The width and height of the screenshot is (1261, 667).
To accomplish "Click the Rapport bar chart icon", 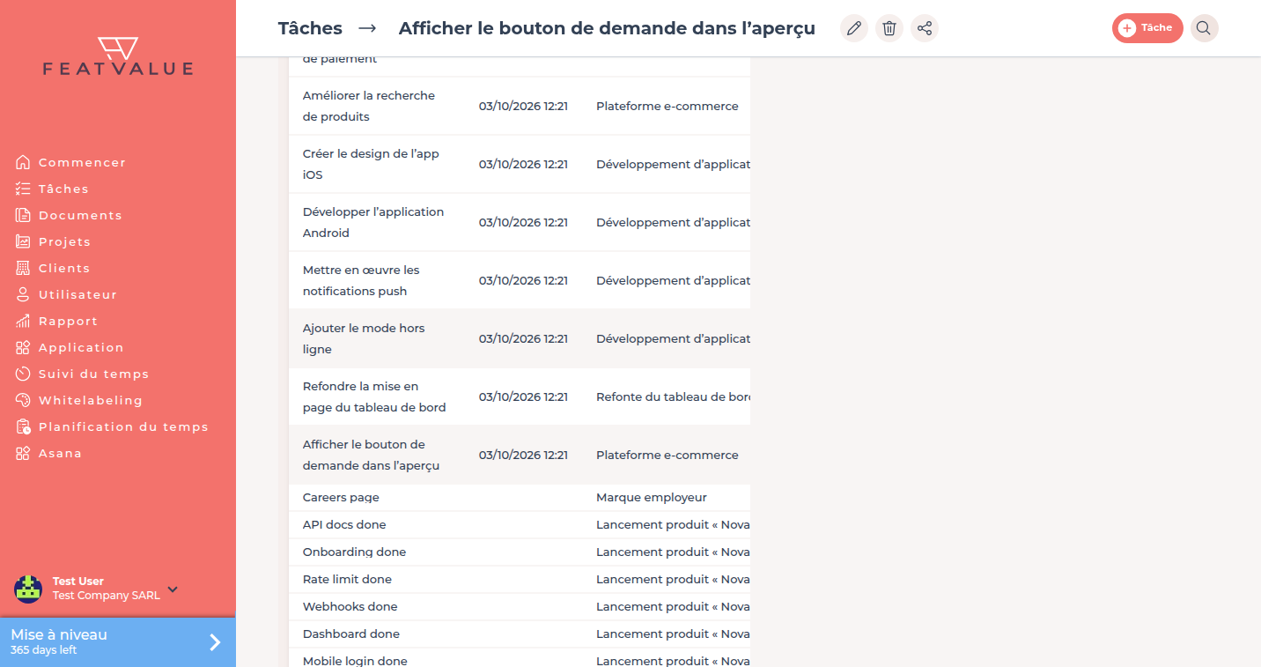I will tap(23, 321).
